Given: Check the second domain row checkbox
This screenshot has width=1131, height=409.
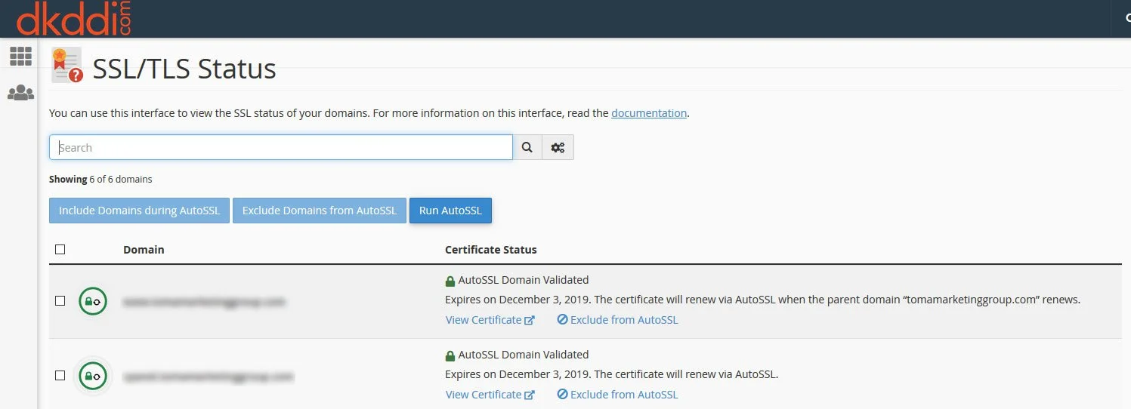Looking at the screenshot, I should [x=60, y=375].
